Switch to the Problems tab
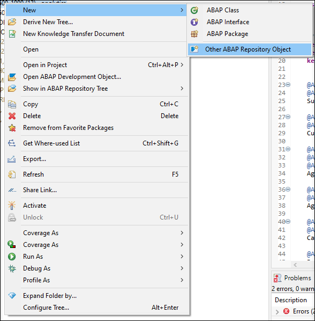The width and height of the screenshot is (315, 321). (x=292, y=278)
